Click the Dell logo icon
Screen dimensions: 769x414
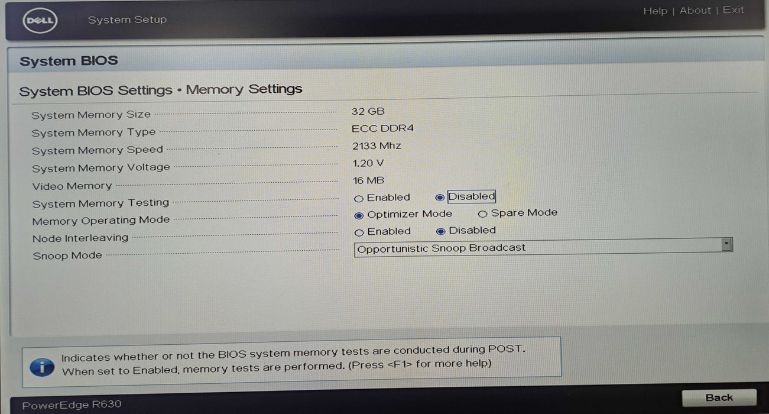[40, 21]
